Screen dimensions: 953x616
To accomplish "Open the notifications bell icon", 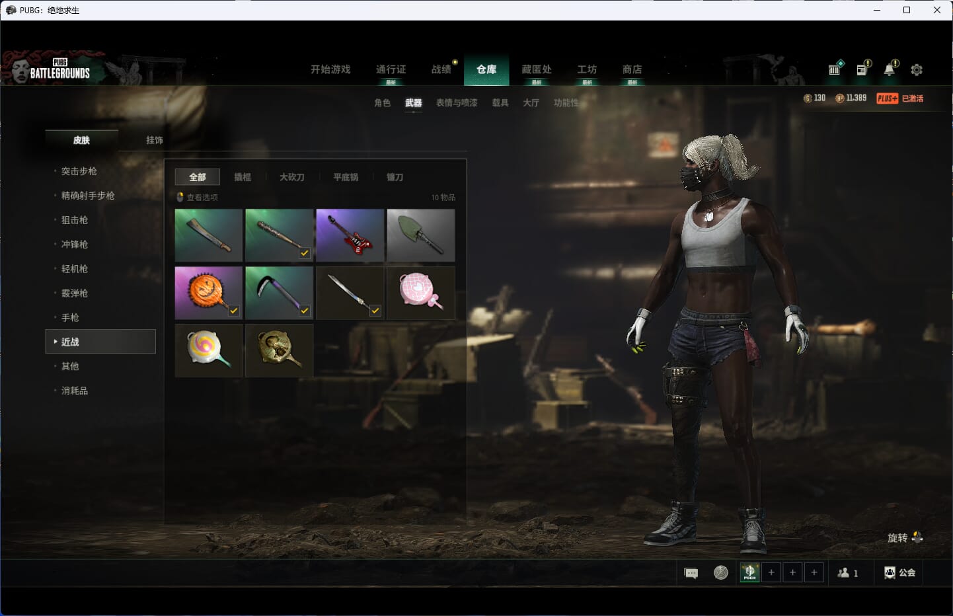I will (x=890, y=68).
